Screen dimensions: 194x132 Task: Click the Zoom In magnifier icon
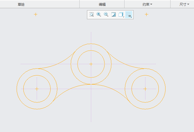(99, 15)
